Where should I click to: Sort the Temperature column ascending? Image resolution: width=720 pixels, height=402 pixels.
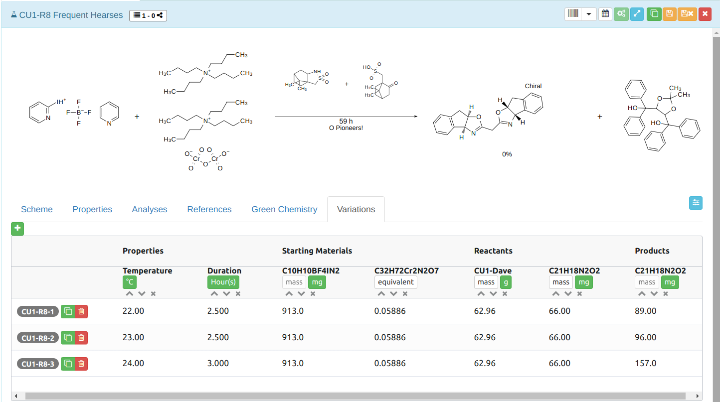[x=129, y=293]
